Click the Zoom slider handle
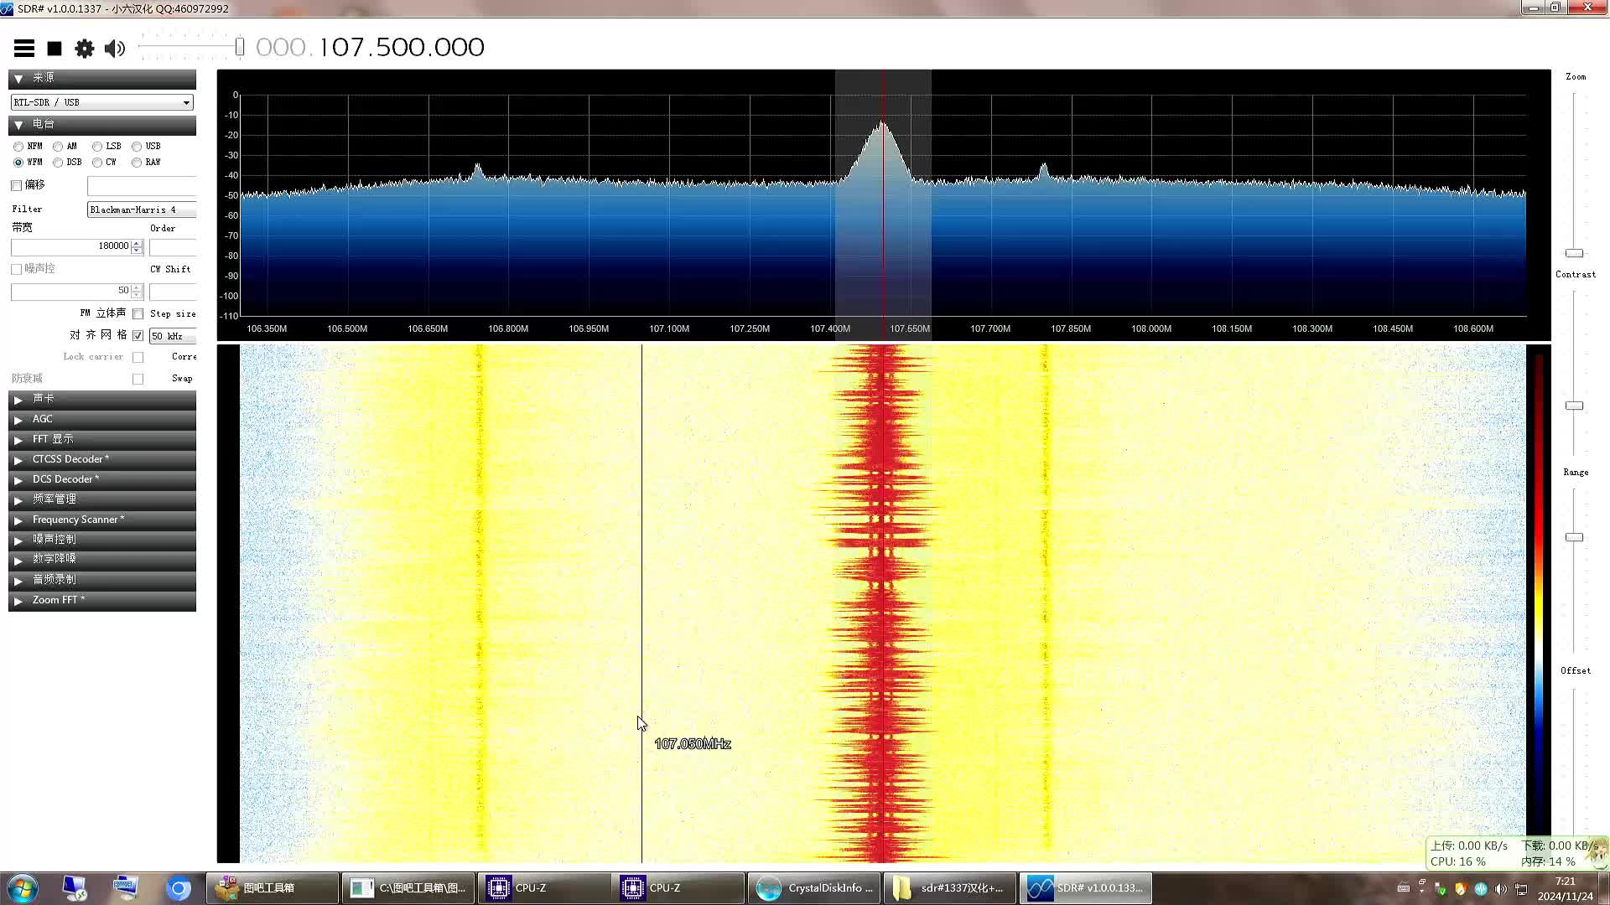 [1574, 253]
